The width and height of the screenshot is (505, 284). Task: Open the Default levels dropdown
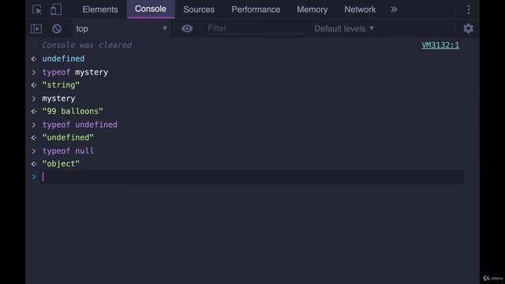click(344, 28)
